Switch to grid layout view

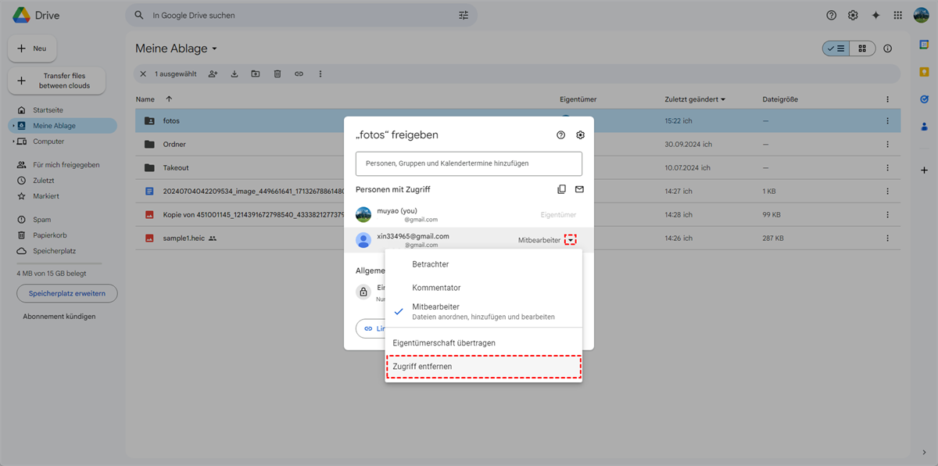pos(862,48)
